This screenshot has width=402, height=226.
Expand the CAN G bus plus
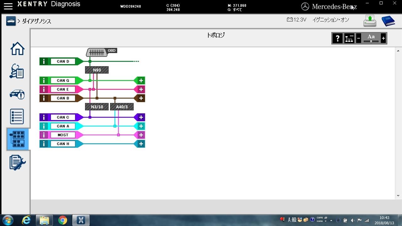click(141, 80)
